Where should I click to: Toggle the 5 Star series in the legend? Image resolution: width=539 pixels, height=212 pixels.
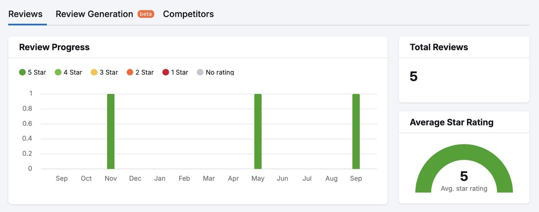click(32, 72)
